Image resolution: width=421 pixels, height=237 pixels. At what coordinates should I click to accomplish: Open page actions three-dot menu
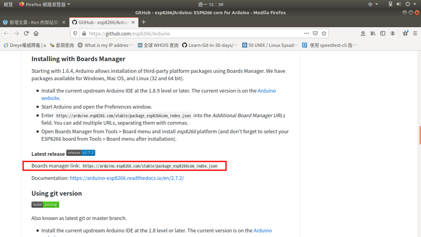pos(307,33)
